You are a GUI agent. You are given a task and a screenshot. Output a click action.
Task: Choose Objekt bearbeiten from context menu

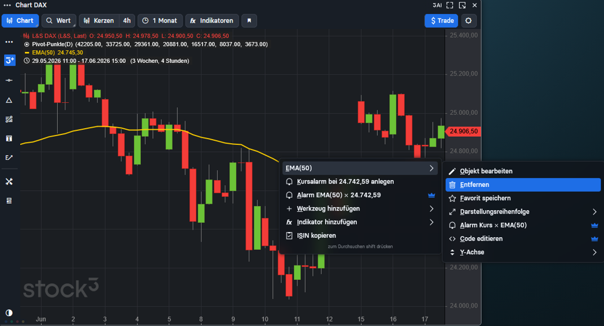(523, 171)
